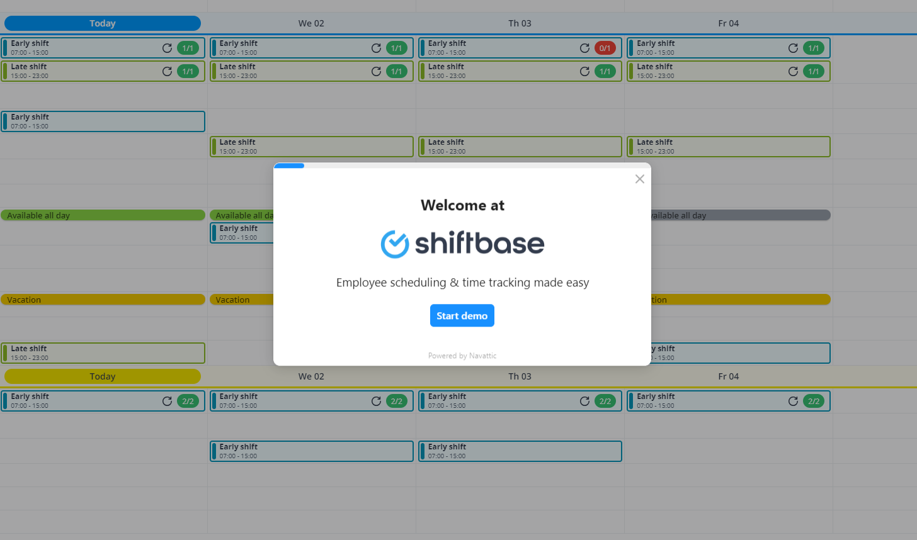Open the Powered by Navattic link
The width and height of the screenshot is (917, 540).
pos(462,356)
